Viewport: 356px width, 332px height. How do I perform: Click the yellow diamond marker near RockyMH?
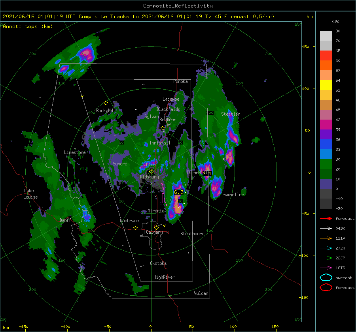pyautogui.click(x=106, y=103)
